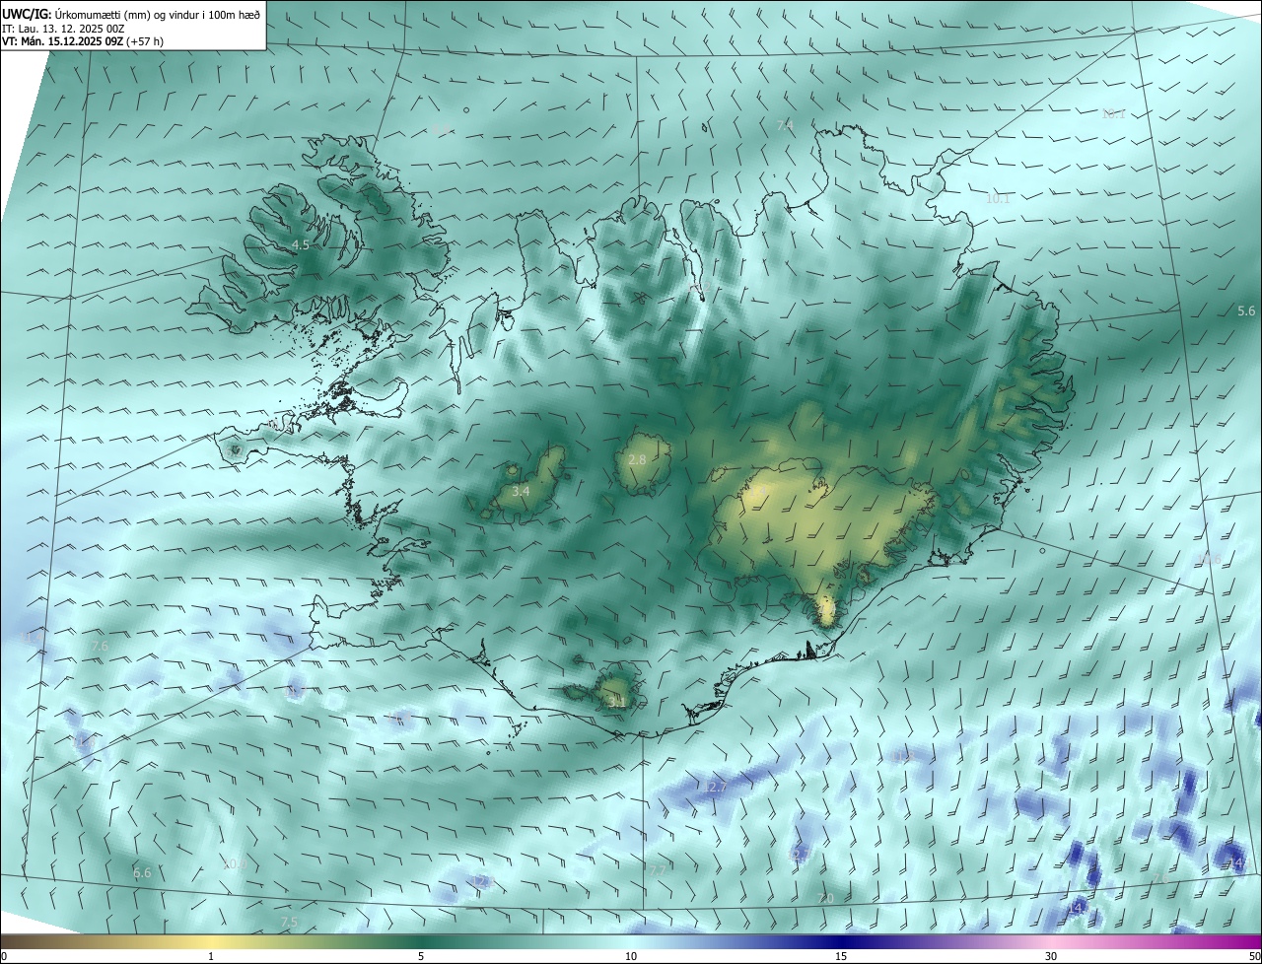Click the 5.6 value at the east edge
This screenshot has width=1262, height=964.
[x=1246, y=311]
